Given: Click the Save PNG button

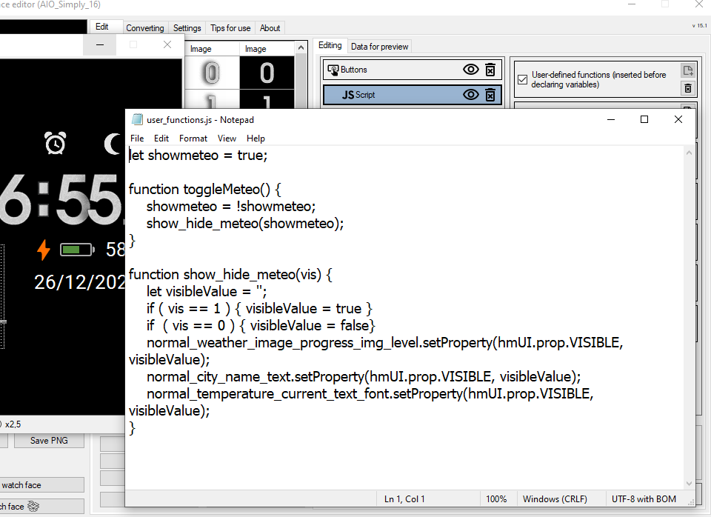Looking at the screenshot, I should pyautogui.click(x=49, y=441).
